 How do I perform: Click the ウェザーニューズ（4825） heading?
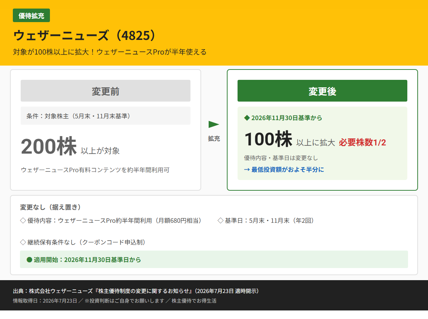tap(85, 36)
